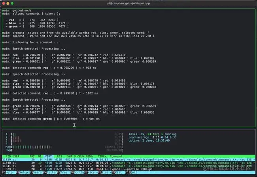Open F6 SortBy menu in htop
Screen dimensions: 257x177
click(x=77, y=172)
